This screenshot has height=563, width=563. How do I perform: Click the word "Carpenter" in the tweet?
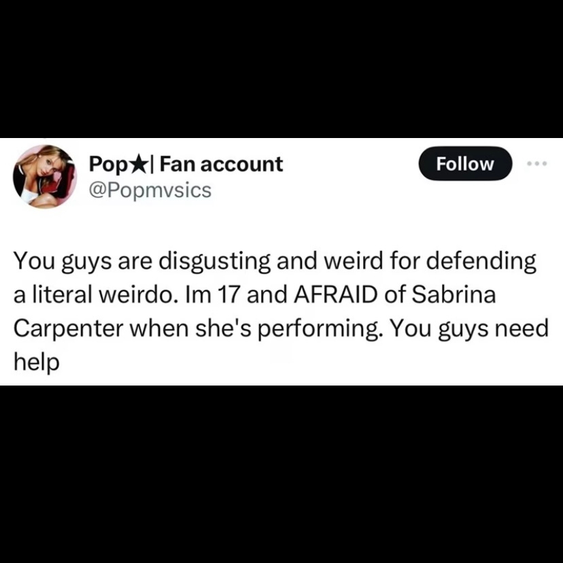click(x=69, y=329)
